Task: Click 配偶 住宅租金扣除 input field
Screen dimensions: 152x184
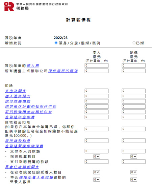Action: coord(134,129)
